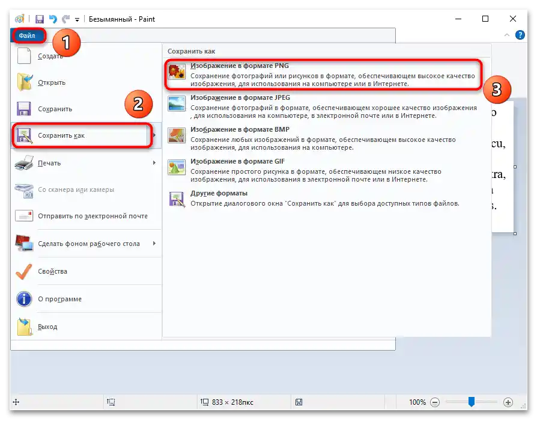Select Отправить по электронной почте
The width and height of the screenshot is (537, 421).
tap(86, 216)
